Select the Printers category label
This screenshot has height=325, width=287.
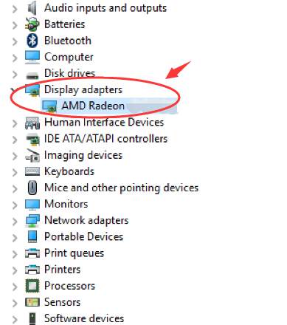coord(62,270)
